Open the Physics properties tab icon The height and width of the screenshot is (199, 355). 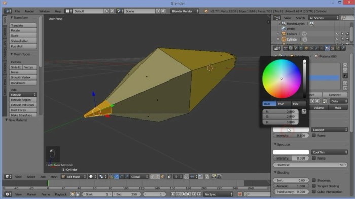(343, 48)
